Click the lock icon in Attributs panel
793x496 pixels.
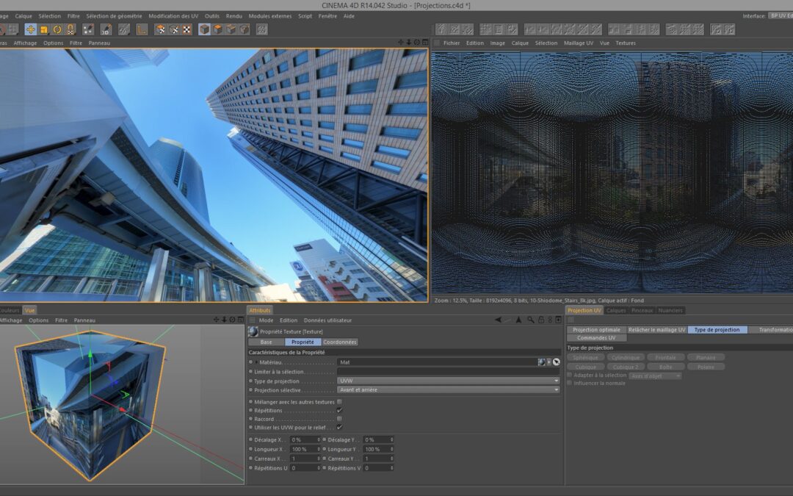[x=541, y=320]
